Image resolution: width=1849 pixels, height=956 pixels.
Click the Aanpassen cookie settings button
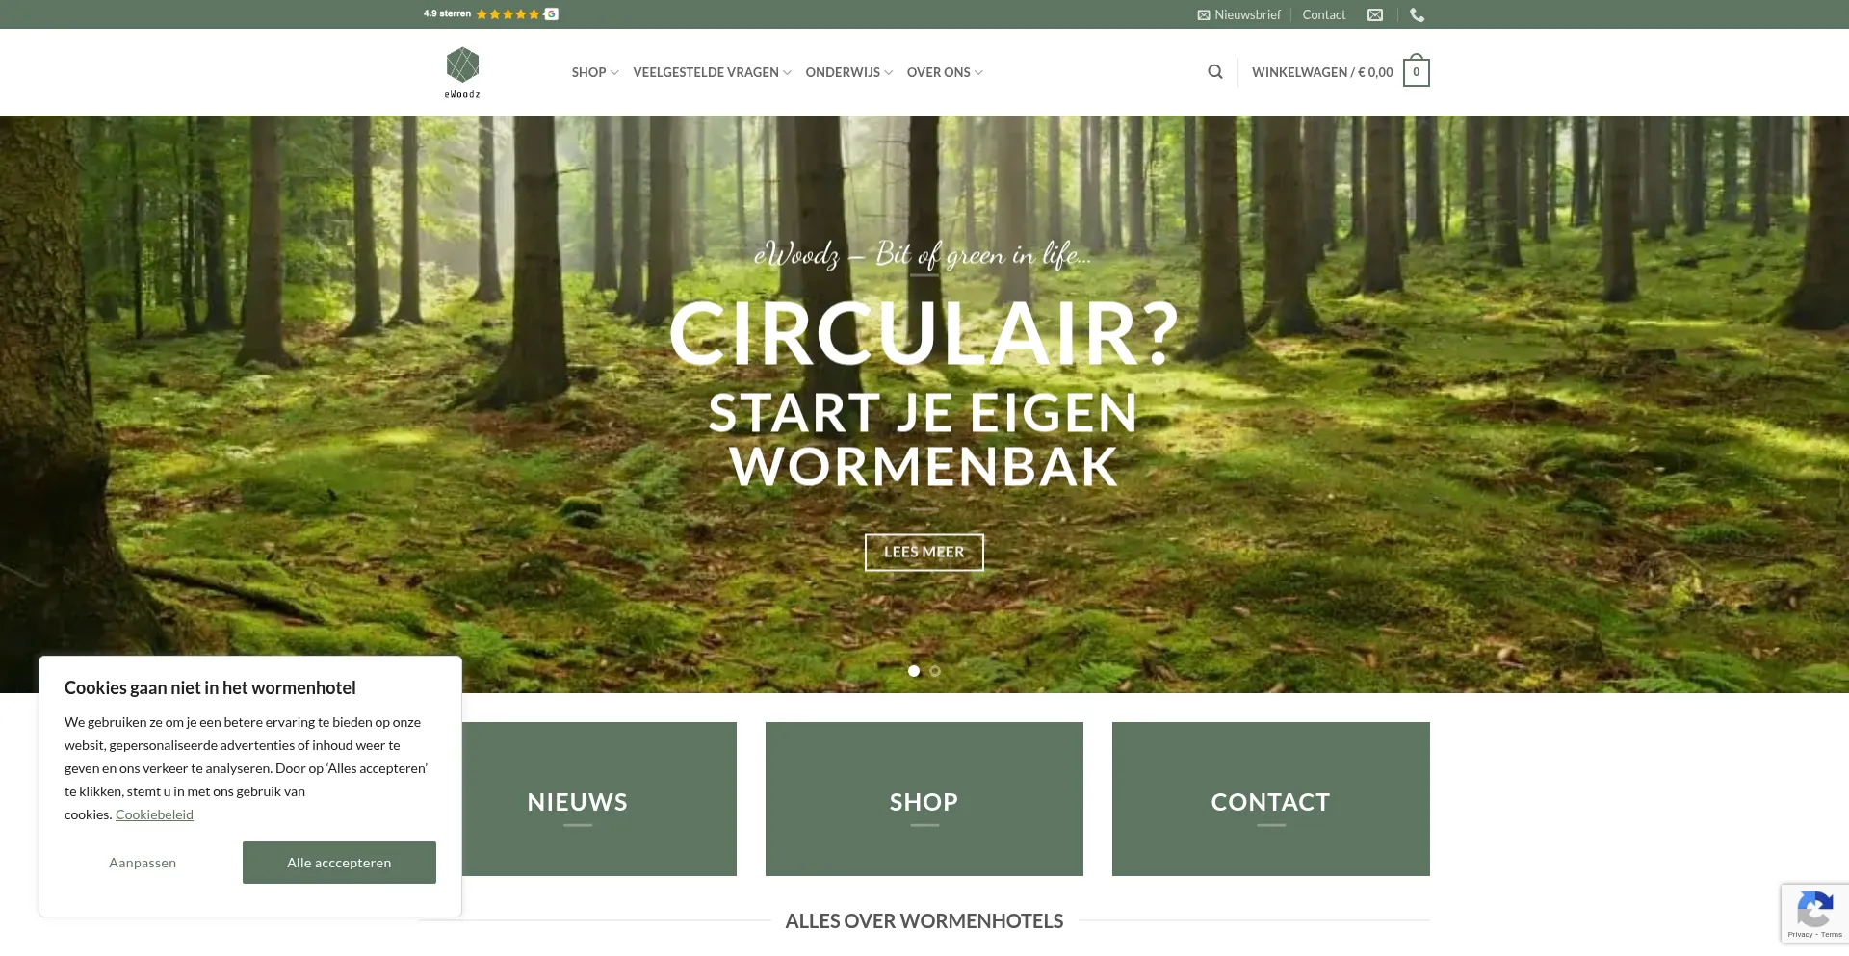pos(143,863)
